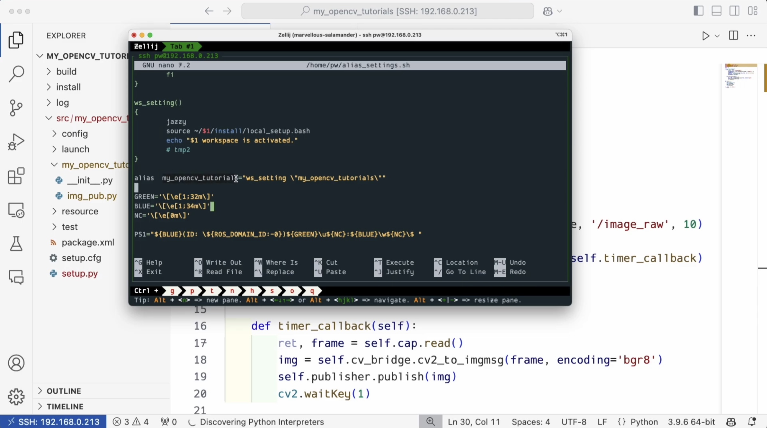
Task: Click the SSH: 192.168.0.213 remote indicator
Action: 53,422
